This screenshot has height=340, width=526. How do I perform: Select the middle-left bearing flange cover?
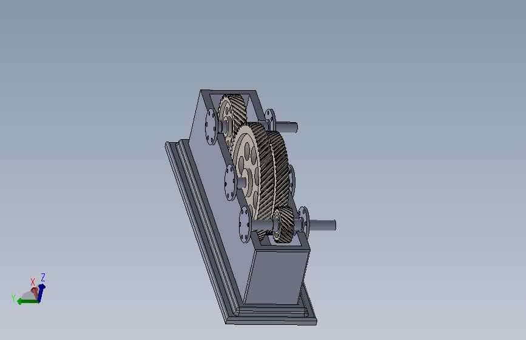pos(231,182)
